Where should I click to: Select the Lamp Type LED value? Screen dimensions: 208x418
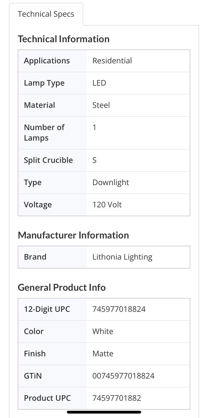coord(99,83)
